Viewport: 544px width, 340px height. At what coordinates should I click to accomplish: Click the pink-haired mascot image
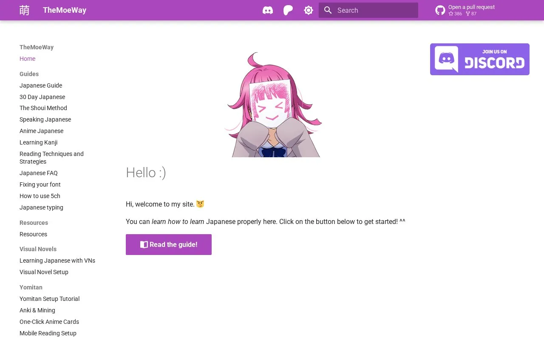coord(273,105)
